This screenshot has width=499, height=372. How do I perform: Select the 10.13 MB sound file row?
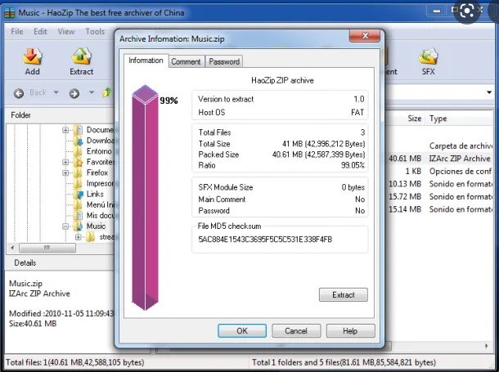coord(439,184)
